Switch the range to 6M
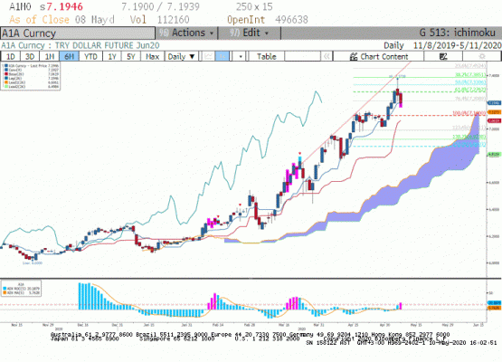 click(69, 57)
